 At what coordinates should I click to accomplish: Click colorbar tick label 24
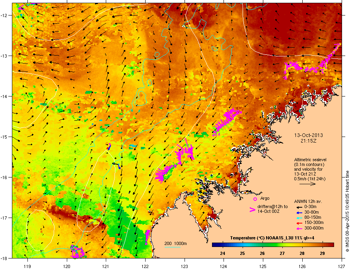[x=222, y=253]
